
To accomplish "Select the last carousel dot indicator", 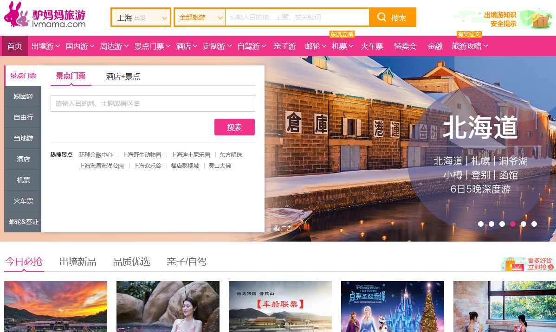I will click(534, 224).
